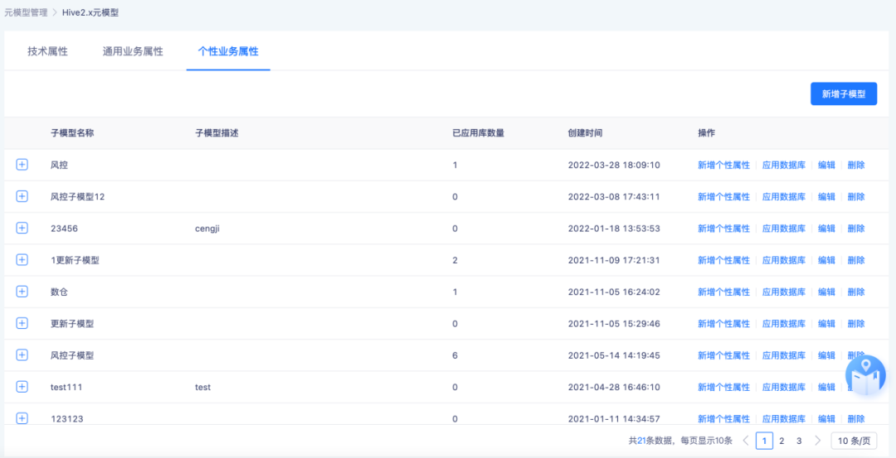The image size is (896, 458).
Task: Click plus icon beside 更新子模型
Action: [x=22, y=323]
